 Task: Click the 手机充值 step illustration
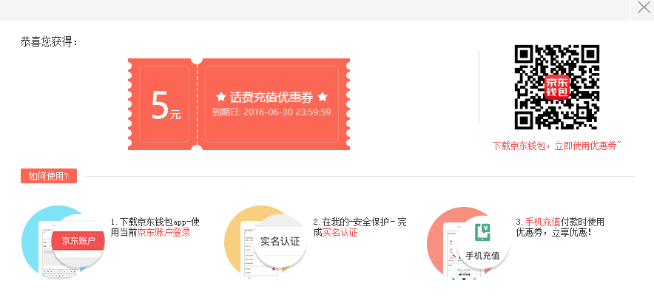(x=468, y=242)
